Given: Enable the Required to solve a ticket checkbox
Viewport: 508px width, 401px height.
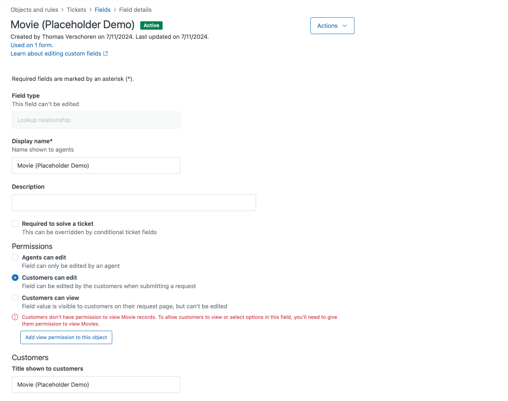Looking at the screenshot, I should [15, 224].
